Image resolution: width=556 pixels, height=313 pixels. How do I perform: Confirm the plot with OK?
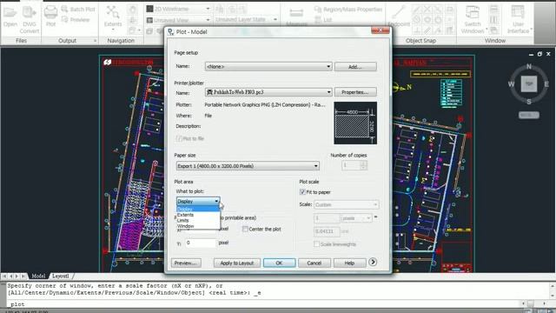(x=279, y=263)
